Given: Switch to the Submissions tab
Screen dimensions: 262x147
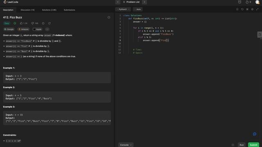Looking at the screenshot, I should coord(69,10).
